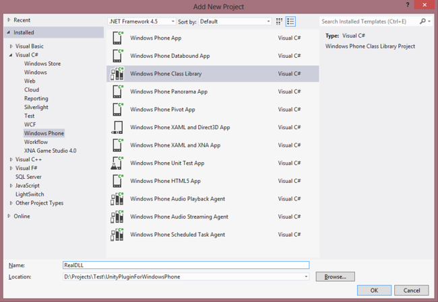Select the WCF category
The width and height of the screenshot is (438, 302).
[x=30, y=124]
